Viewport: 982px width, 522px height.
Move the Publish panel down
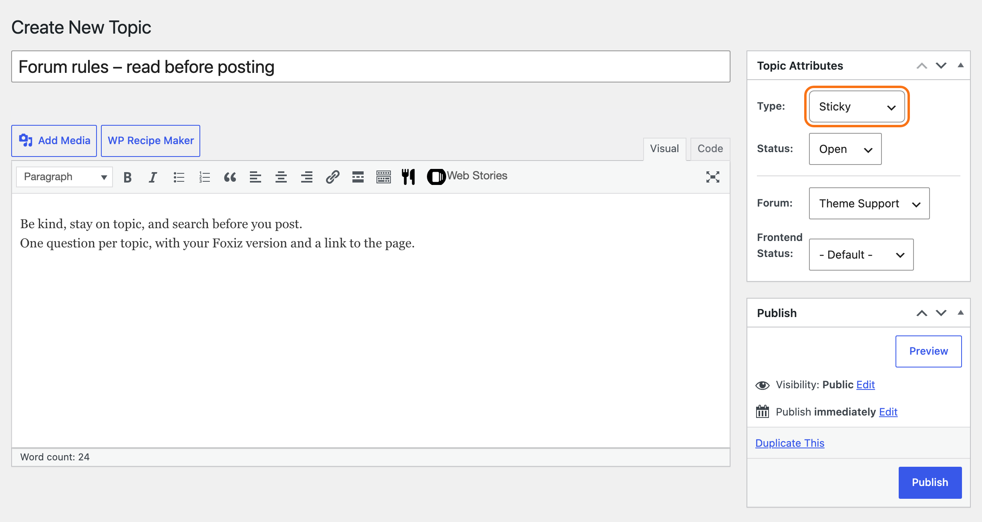(941, 313)
